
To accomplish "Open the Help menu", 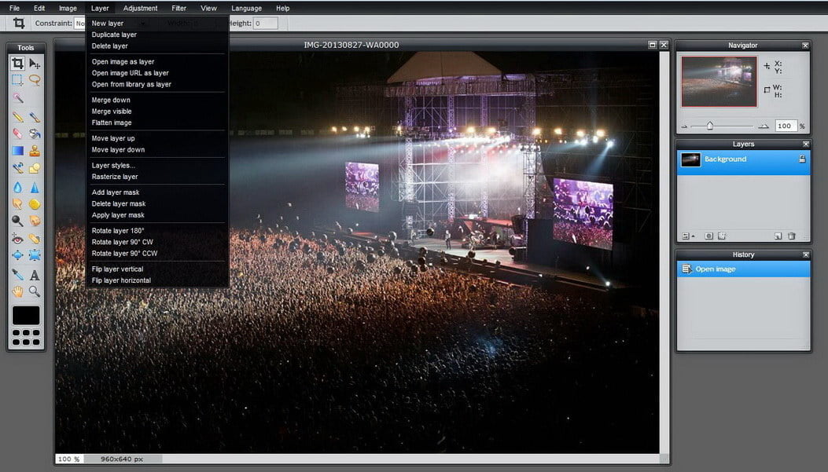I will pos(282,8).
